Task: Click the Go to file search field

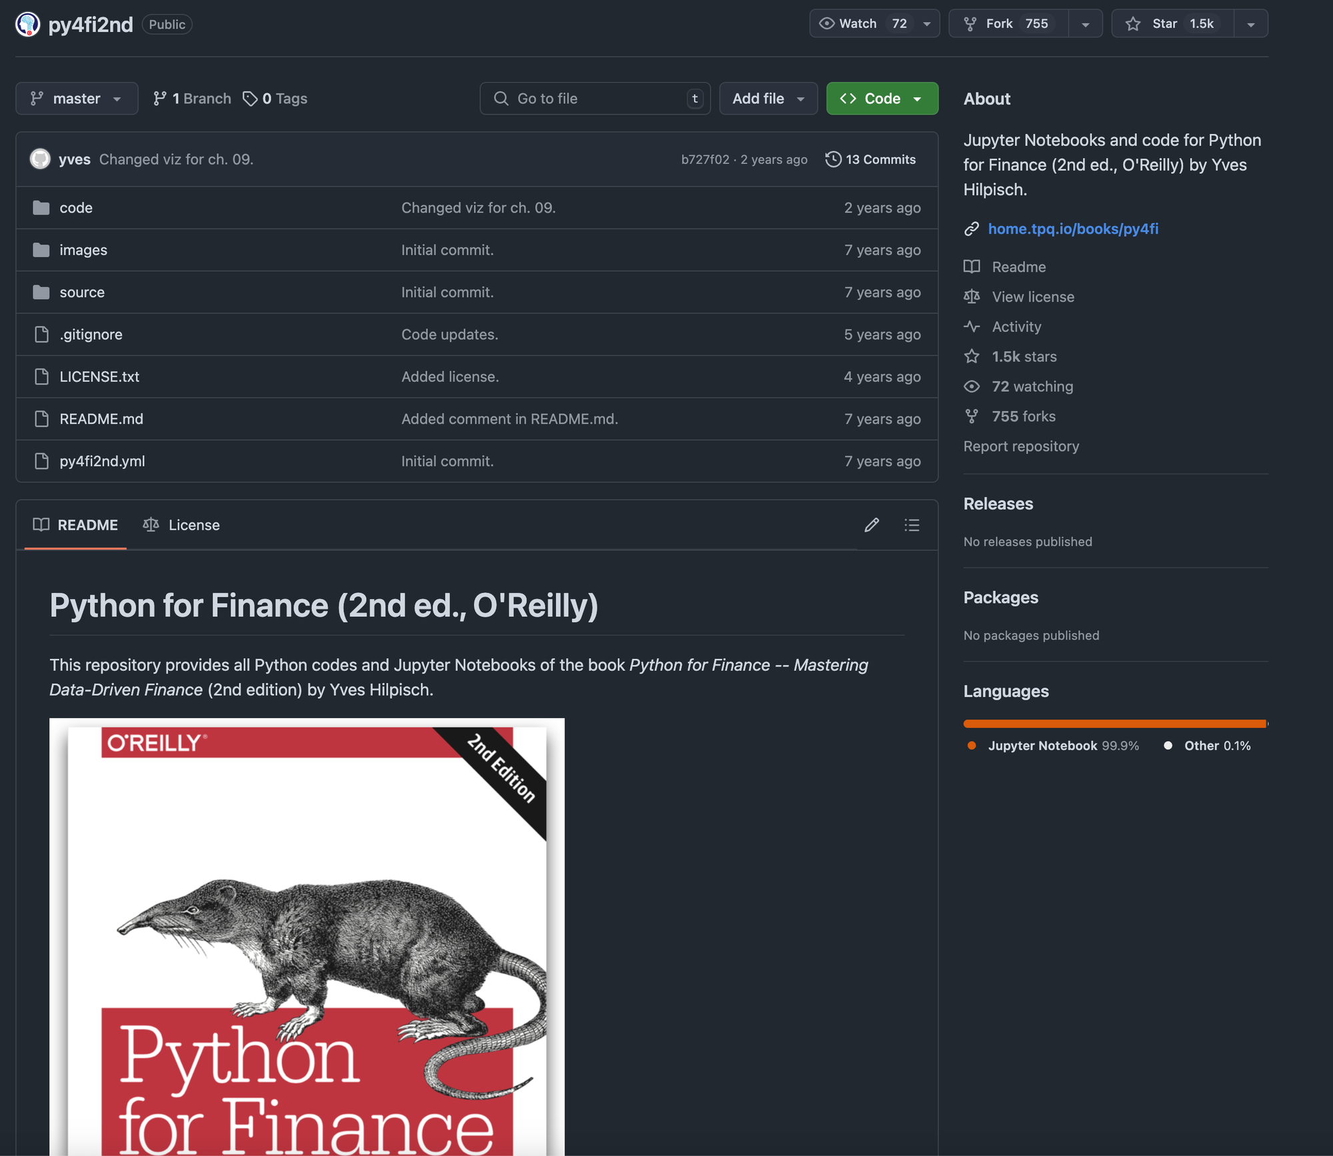Action: pos(595,99)
